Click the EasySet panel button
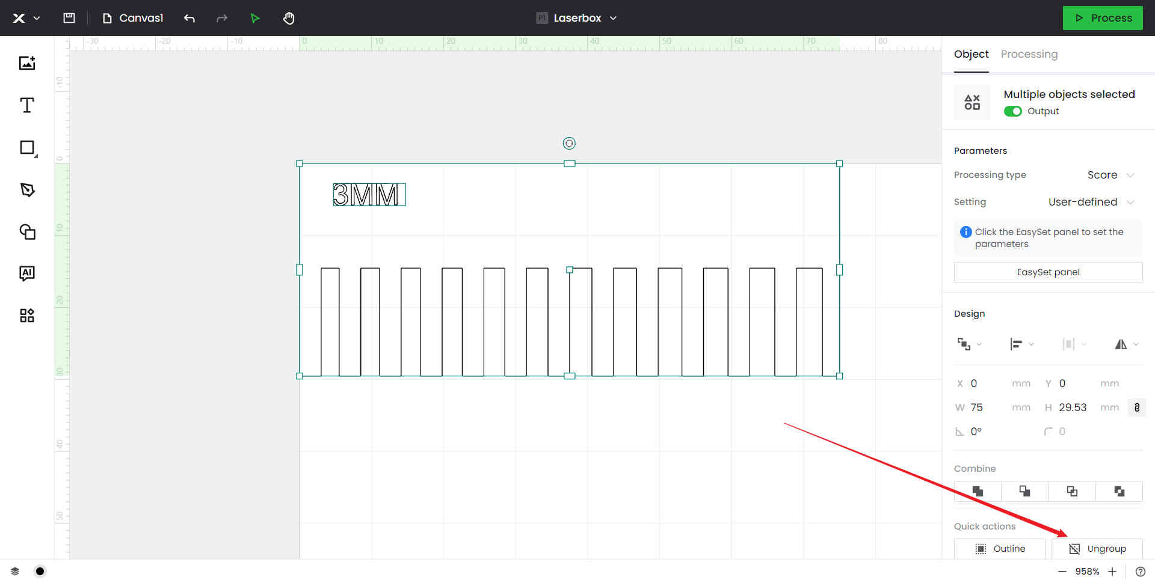 pyautogui.click(x=1048, y=272)
